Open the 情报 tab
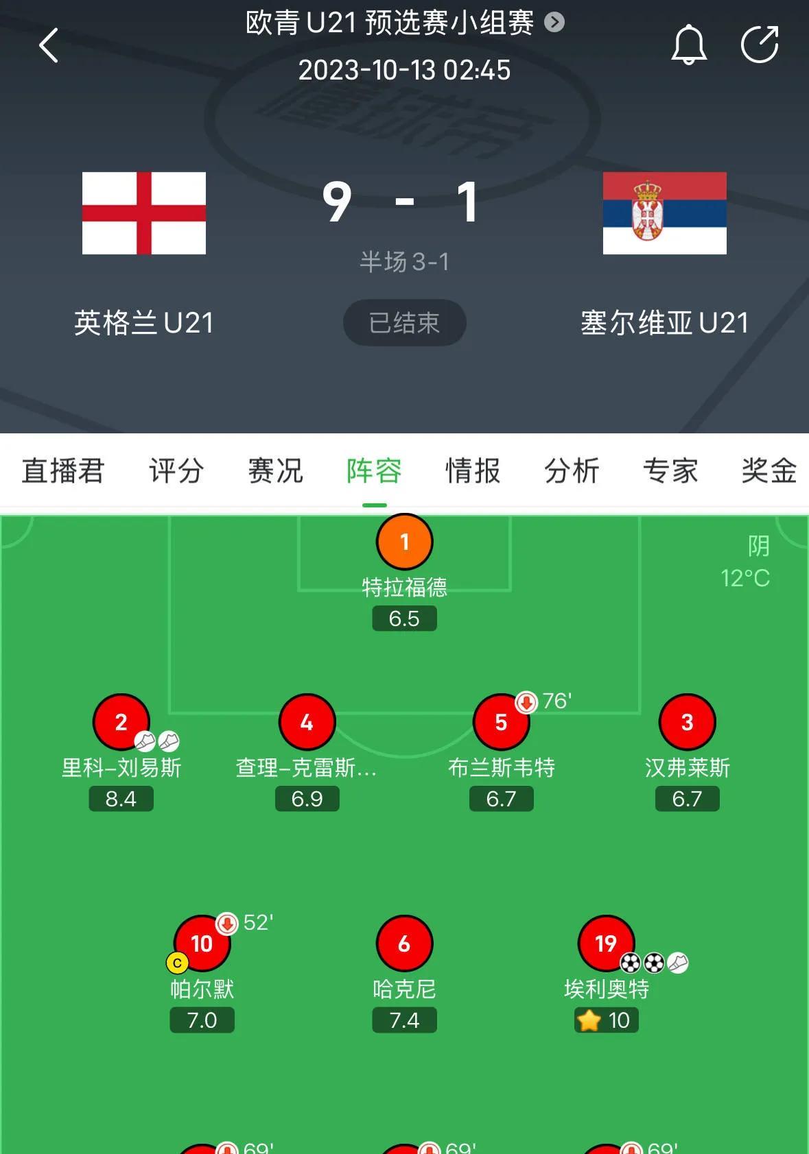This screenshot has height=1154, width=809. click(473, 471)
